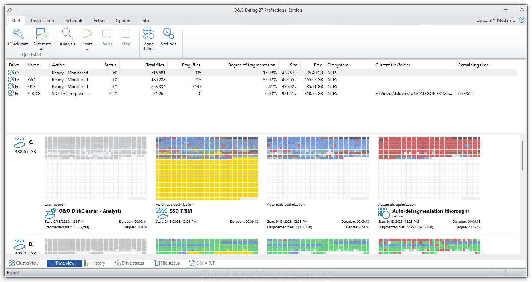Pause the current defragmentation
The height and width of the screenshot is (282, 532).
coord(107,37)
